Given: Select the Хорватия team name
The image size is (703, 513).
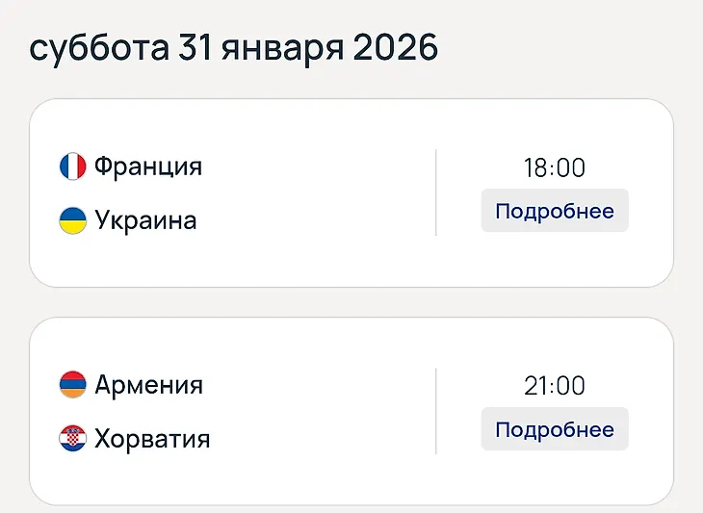Looking at the screenshot, I should pos(152,439).
